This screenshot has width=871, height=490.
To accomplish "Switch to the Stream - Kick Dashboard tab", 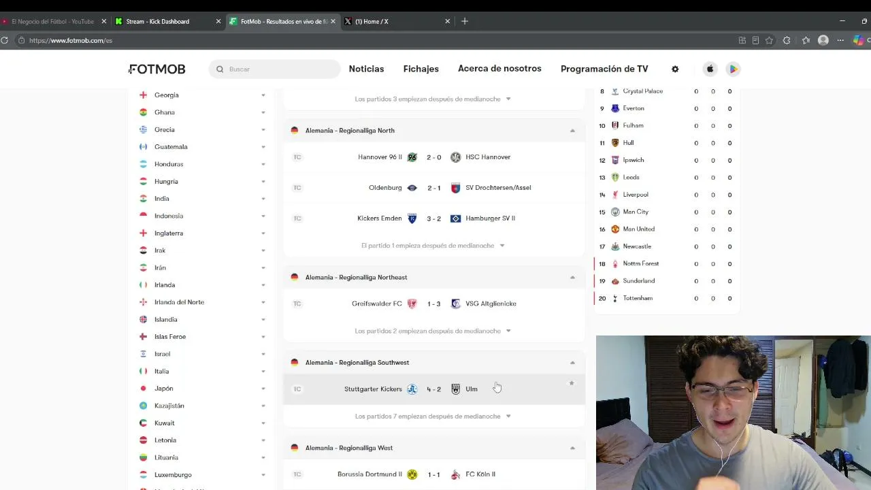I will (168, 21).
